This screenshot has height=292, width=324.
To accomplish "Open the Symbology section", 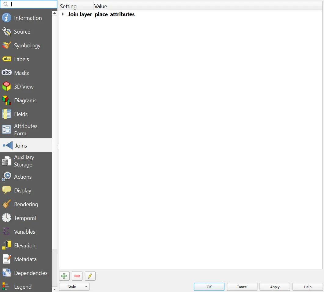I will [x=26, y=46].
